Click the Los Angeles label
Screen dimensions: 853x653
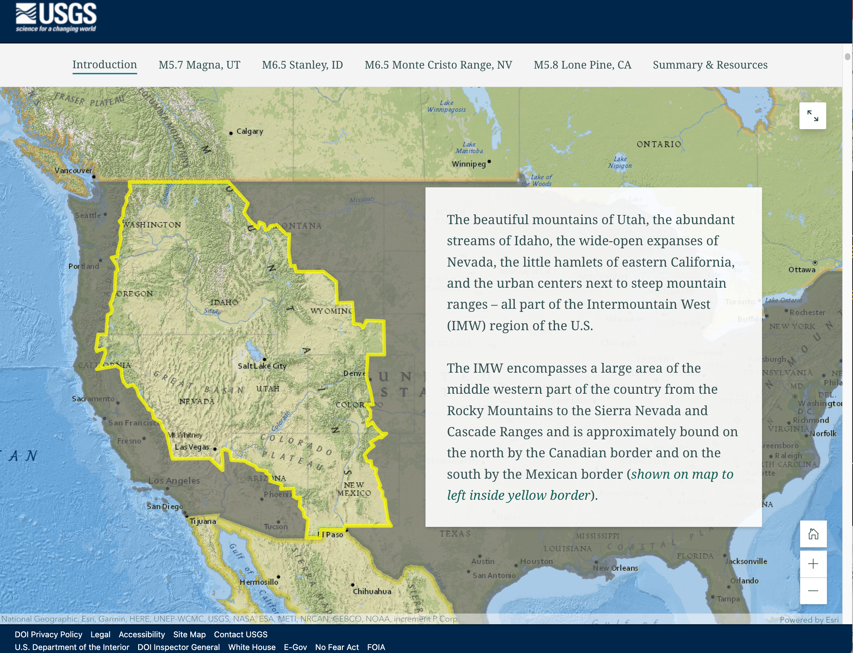174,481
